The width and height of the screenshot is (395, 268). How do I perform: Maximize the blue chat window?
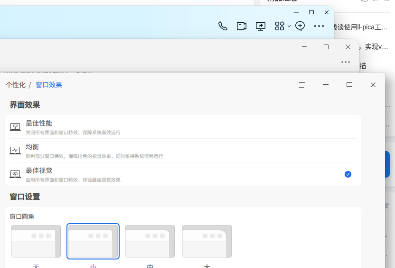click(311, 12)
